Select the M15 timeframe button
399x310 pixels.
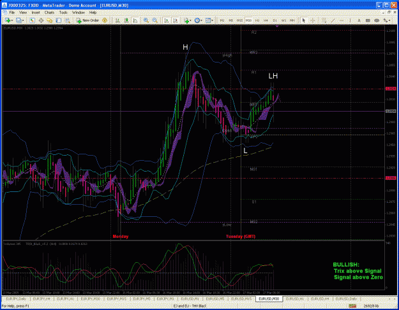[x=239, y=20]
